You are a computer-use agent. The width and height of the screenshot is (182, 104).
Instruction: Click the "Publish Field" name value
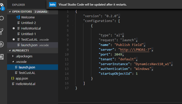tap(129, 45)
